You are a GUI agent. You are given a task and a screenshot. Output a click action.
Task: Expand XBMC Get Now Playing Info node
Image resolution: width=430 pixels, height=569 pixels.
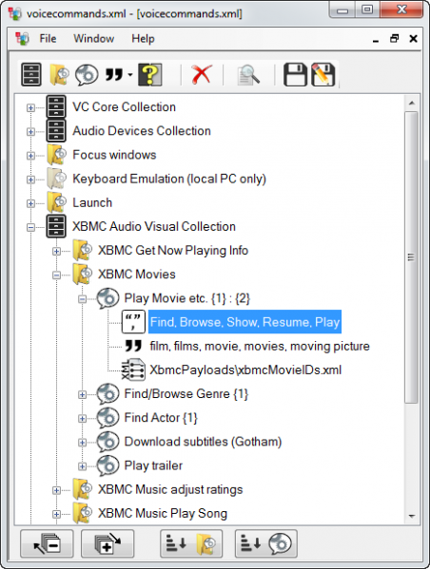[x=56, y=251]
